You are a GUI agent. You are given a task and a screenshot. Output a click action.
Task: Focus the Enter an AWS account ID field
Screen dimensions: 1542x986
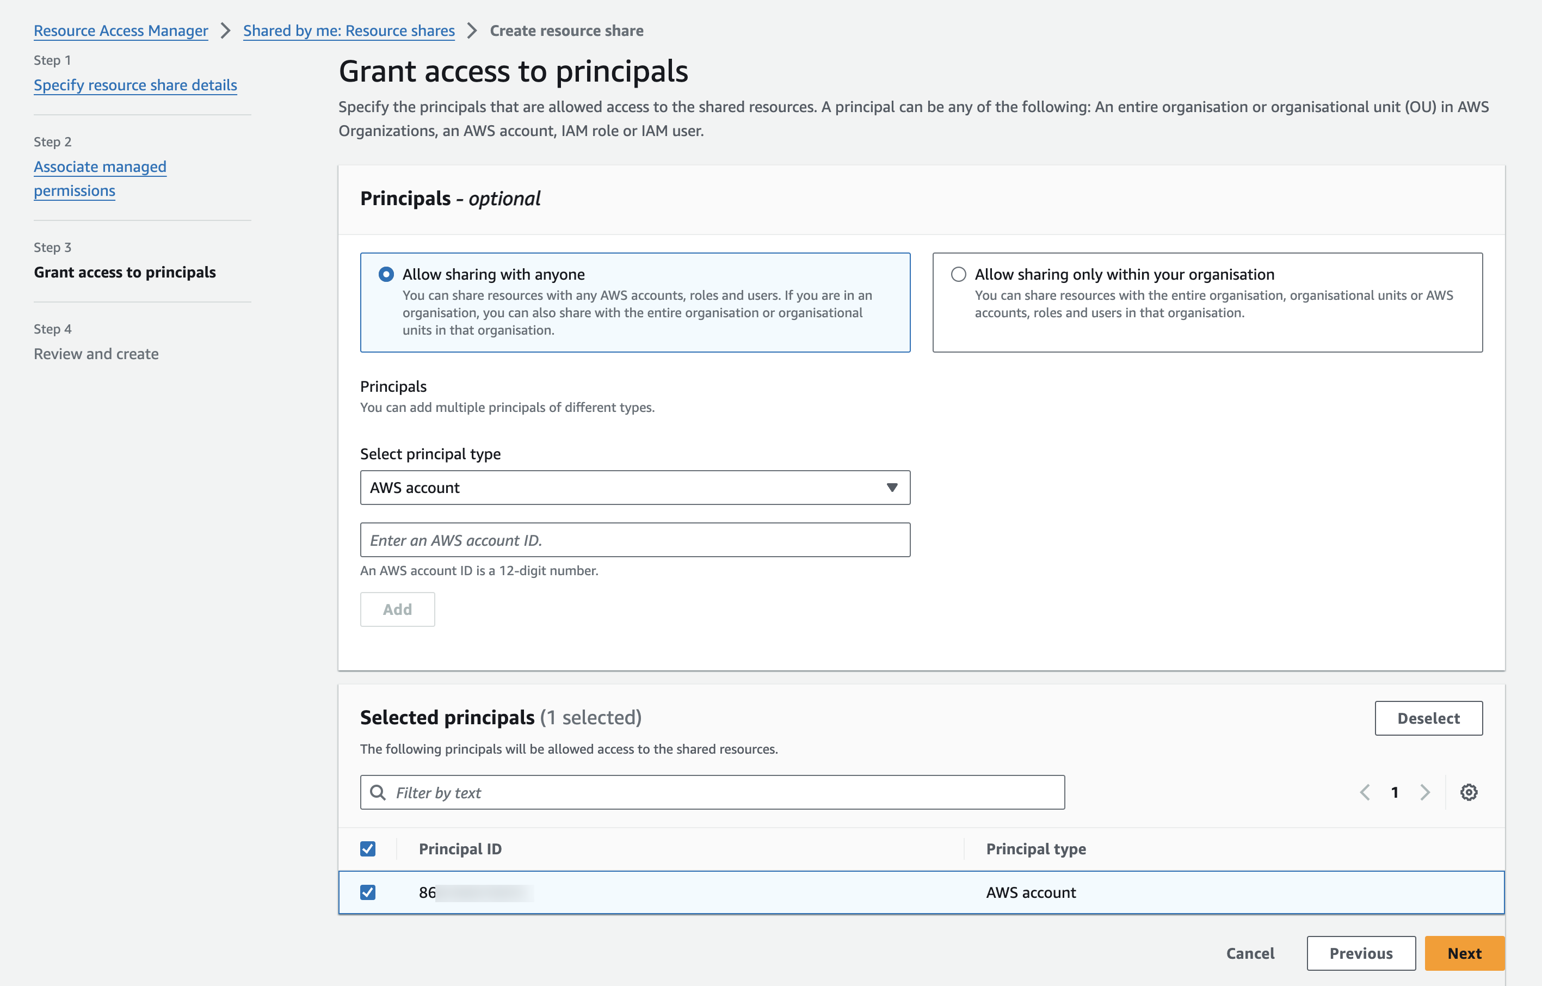(x=634, y=540)
